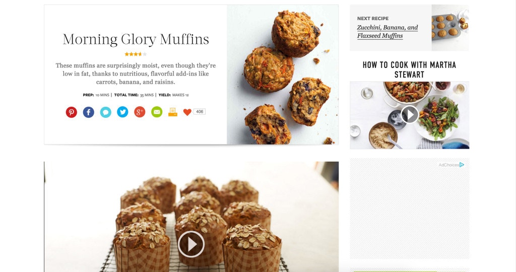Open comments speech bubble icon
The image size is (516, 272).
click(x=106, y=112)
